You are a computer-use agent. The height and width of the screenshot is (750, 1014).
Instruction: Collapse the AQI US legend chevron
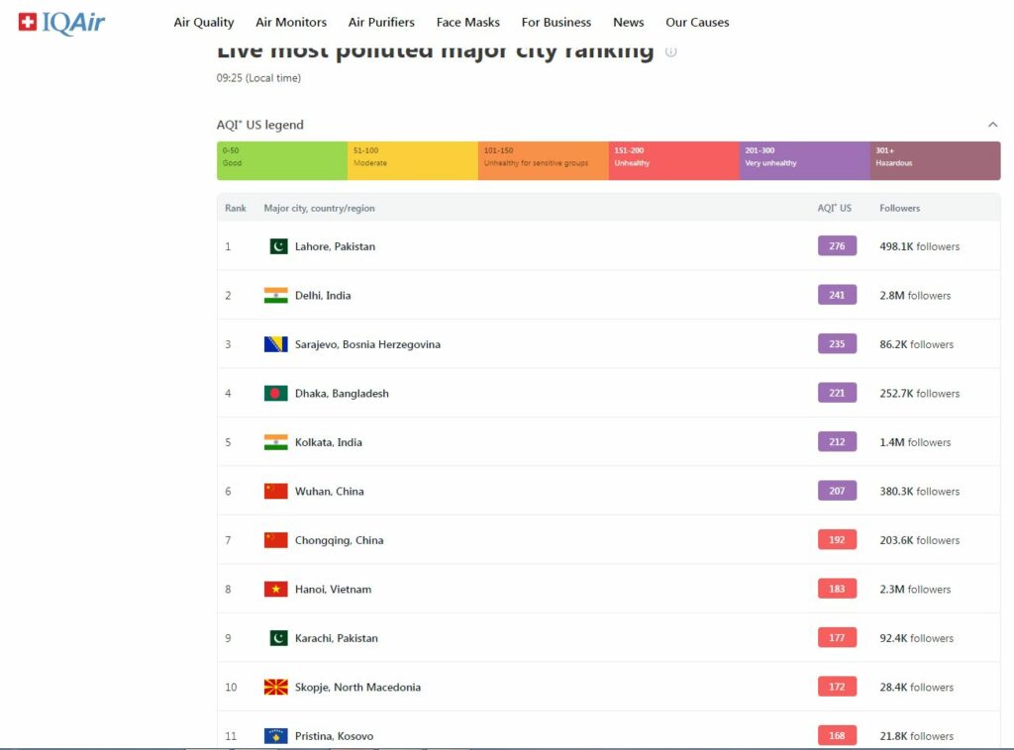click(x=992, y=125)
